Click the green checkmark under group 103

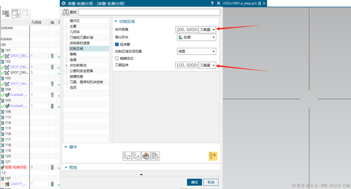coord(3,84)
